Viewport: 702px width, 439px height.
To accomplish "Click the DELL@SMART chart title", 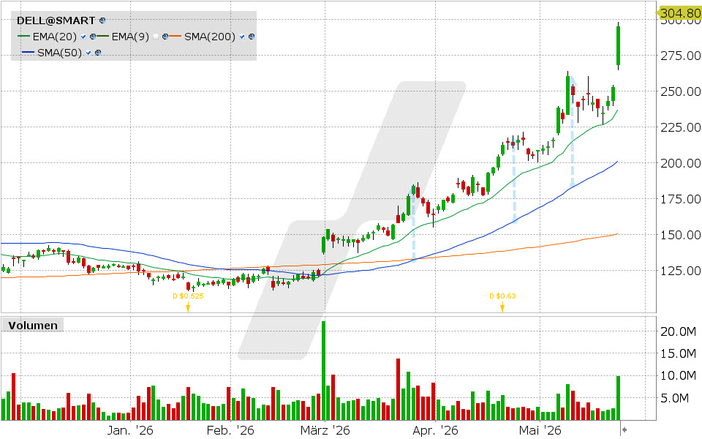I will [56, 20].
